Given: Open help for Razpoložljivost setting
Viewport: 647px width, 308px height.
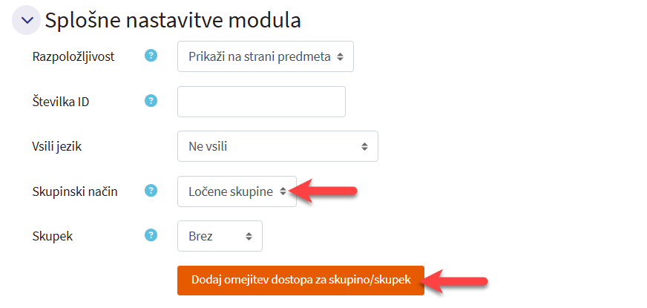Looking at the screenshot, I should 151,56.
